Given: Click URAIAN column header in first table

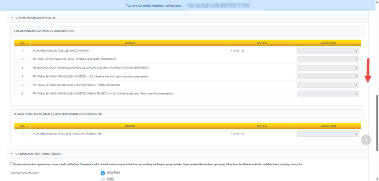Looking at the screenshot, I should click(x=130, y=43).
